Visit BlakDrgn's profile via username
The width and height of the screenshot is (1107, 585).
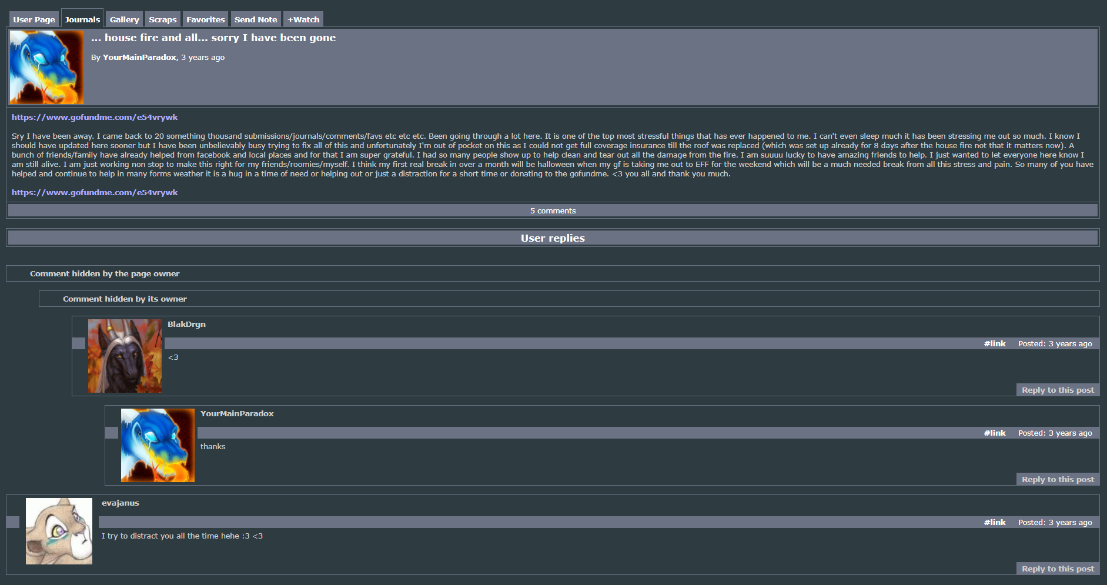186,324
